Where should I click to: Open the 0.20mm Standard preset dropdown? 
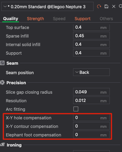point(47,6)
